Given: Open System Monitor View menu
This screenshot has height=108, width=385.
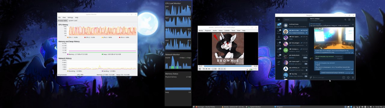Looking at the screenshot, I should [64, 17].
